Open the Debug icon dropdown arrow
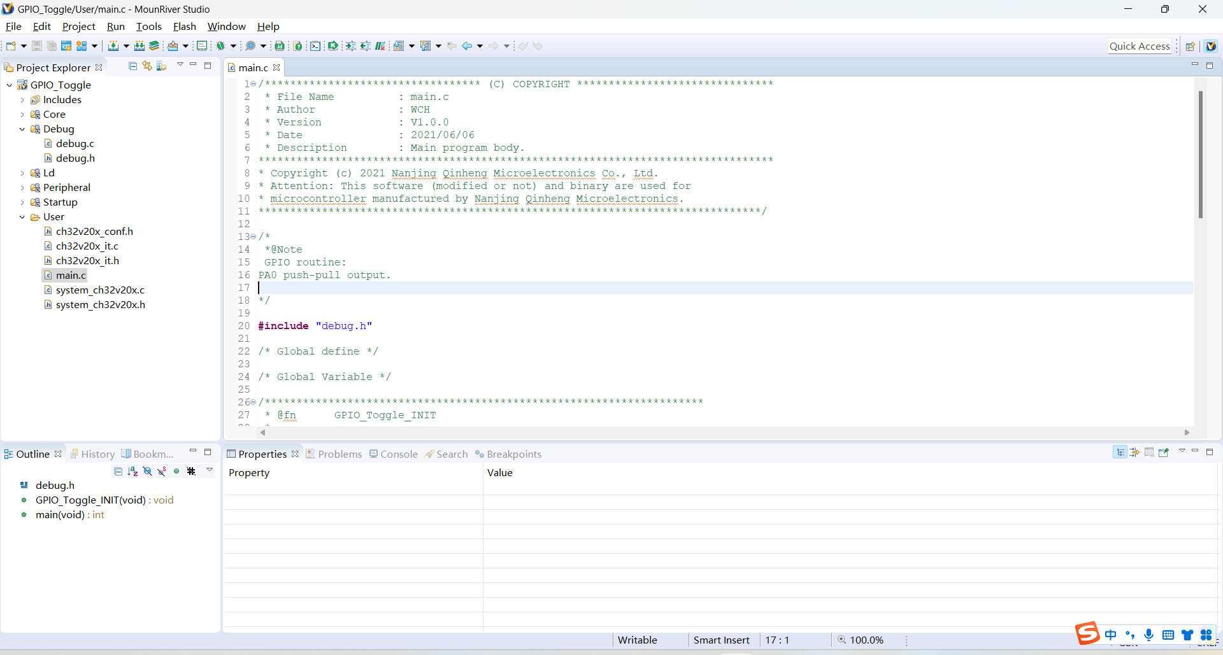 click(x=233, y=46)
